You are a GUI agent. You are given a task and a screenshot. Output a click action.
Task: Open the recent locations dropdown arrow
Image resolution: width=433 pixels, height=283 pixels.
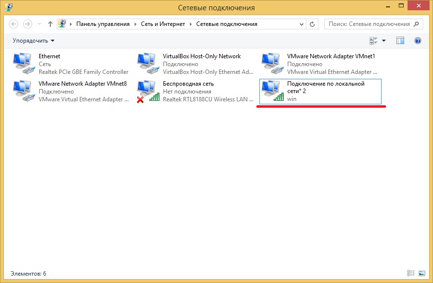point(39,24)
